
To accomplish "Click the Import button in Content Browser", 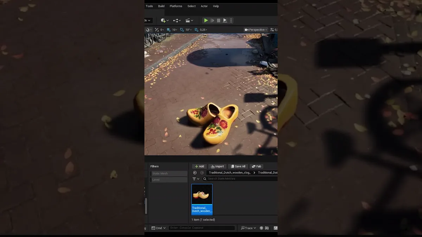I will pyautogui.click(x=217, y=167).
